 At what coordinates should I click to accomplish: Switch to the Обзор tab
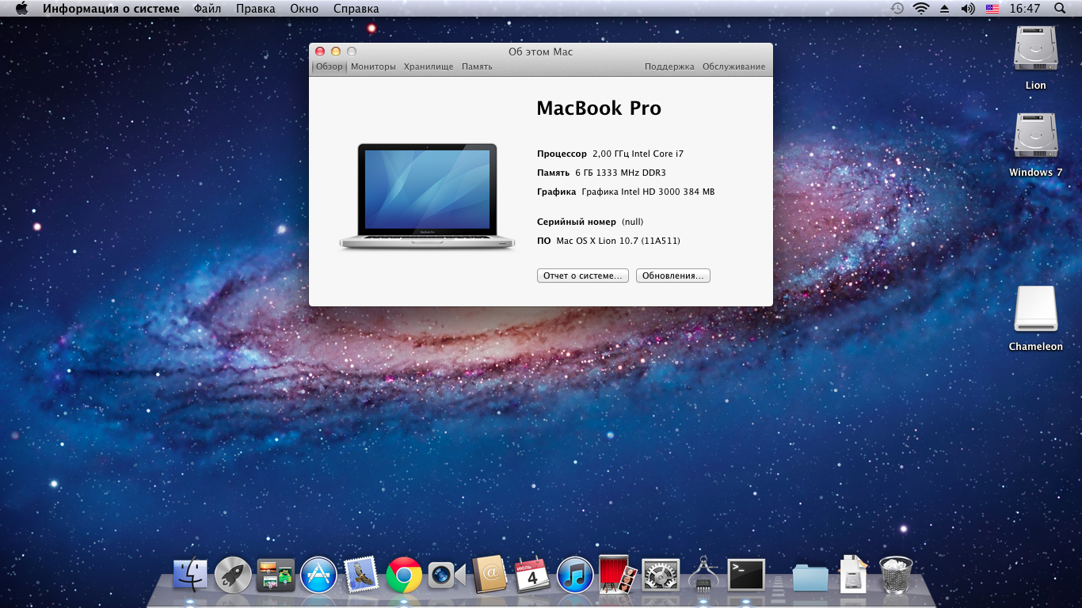(x=330, y=66)
